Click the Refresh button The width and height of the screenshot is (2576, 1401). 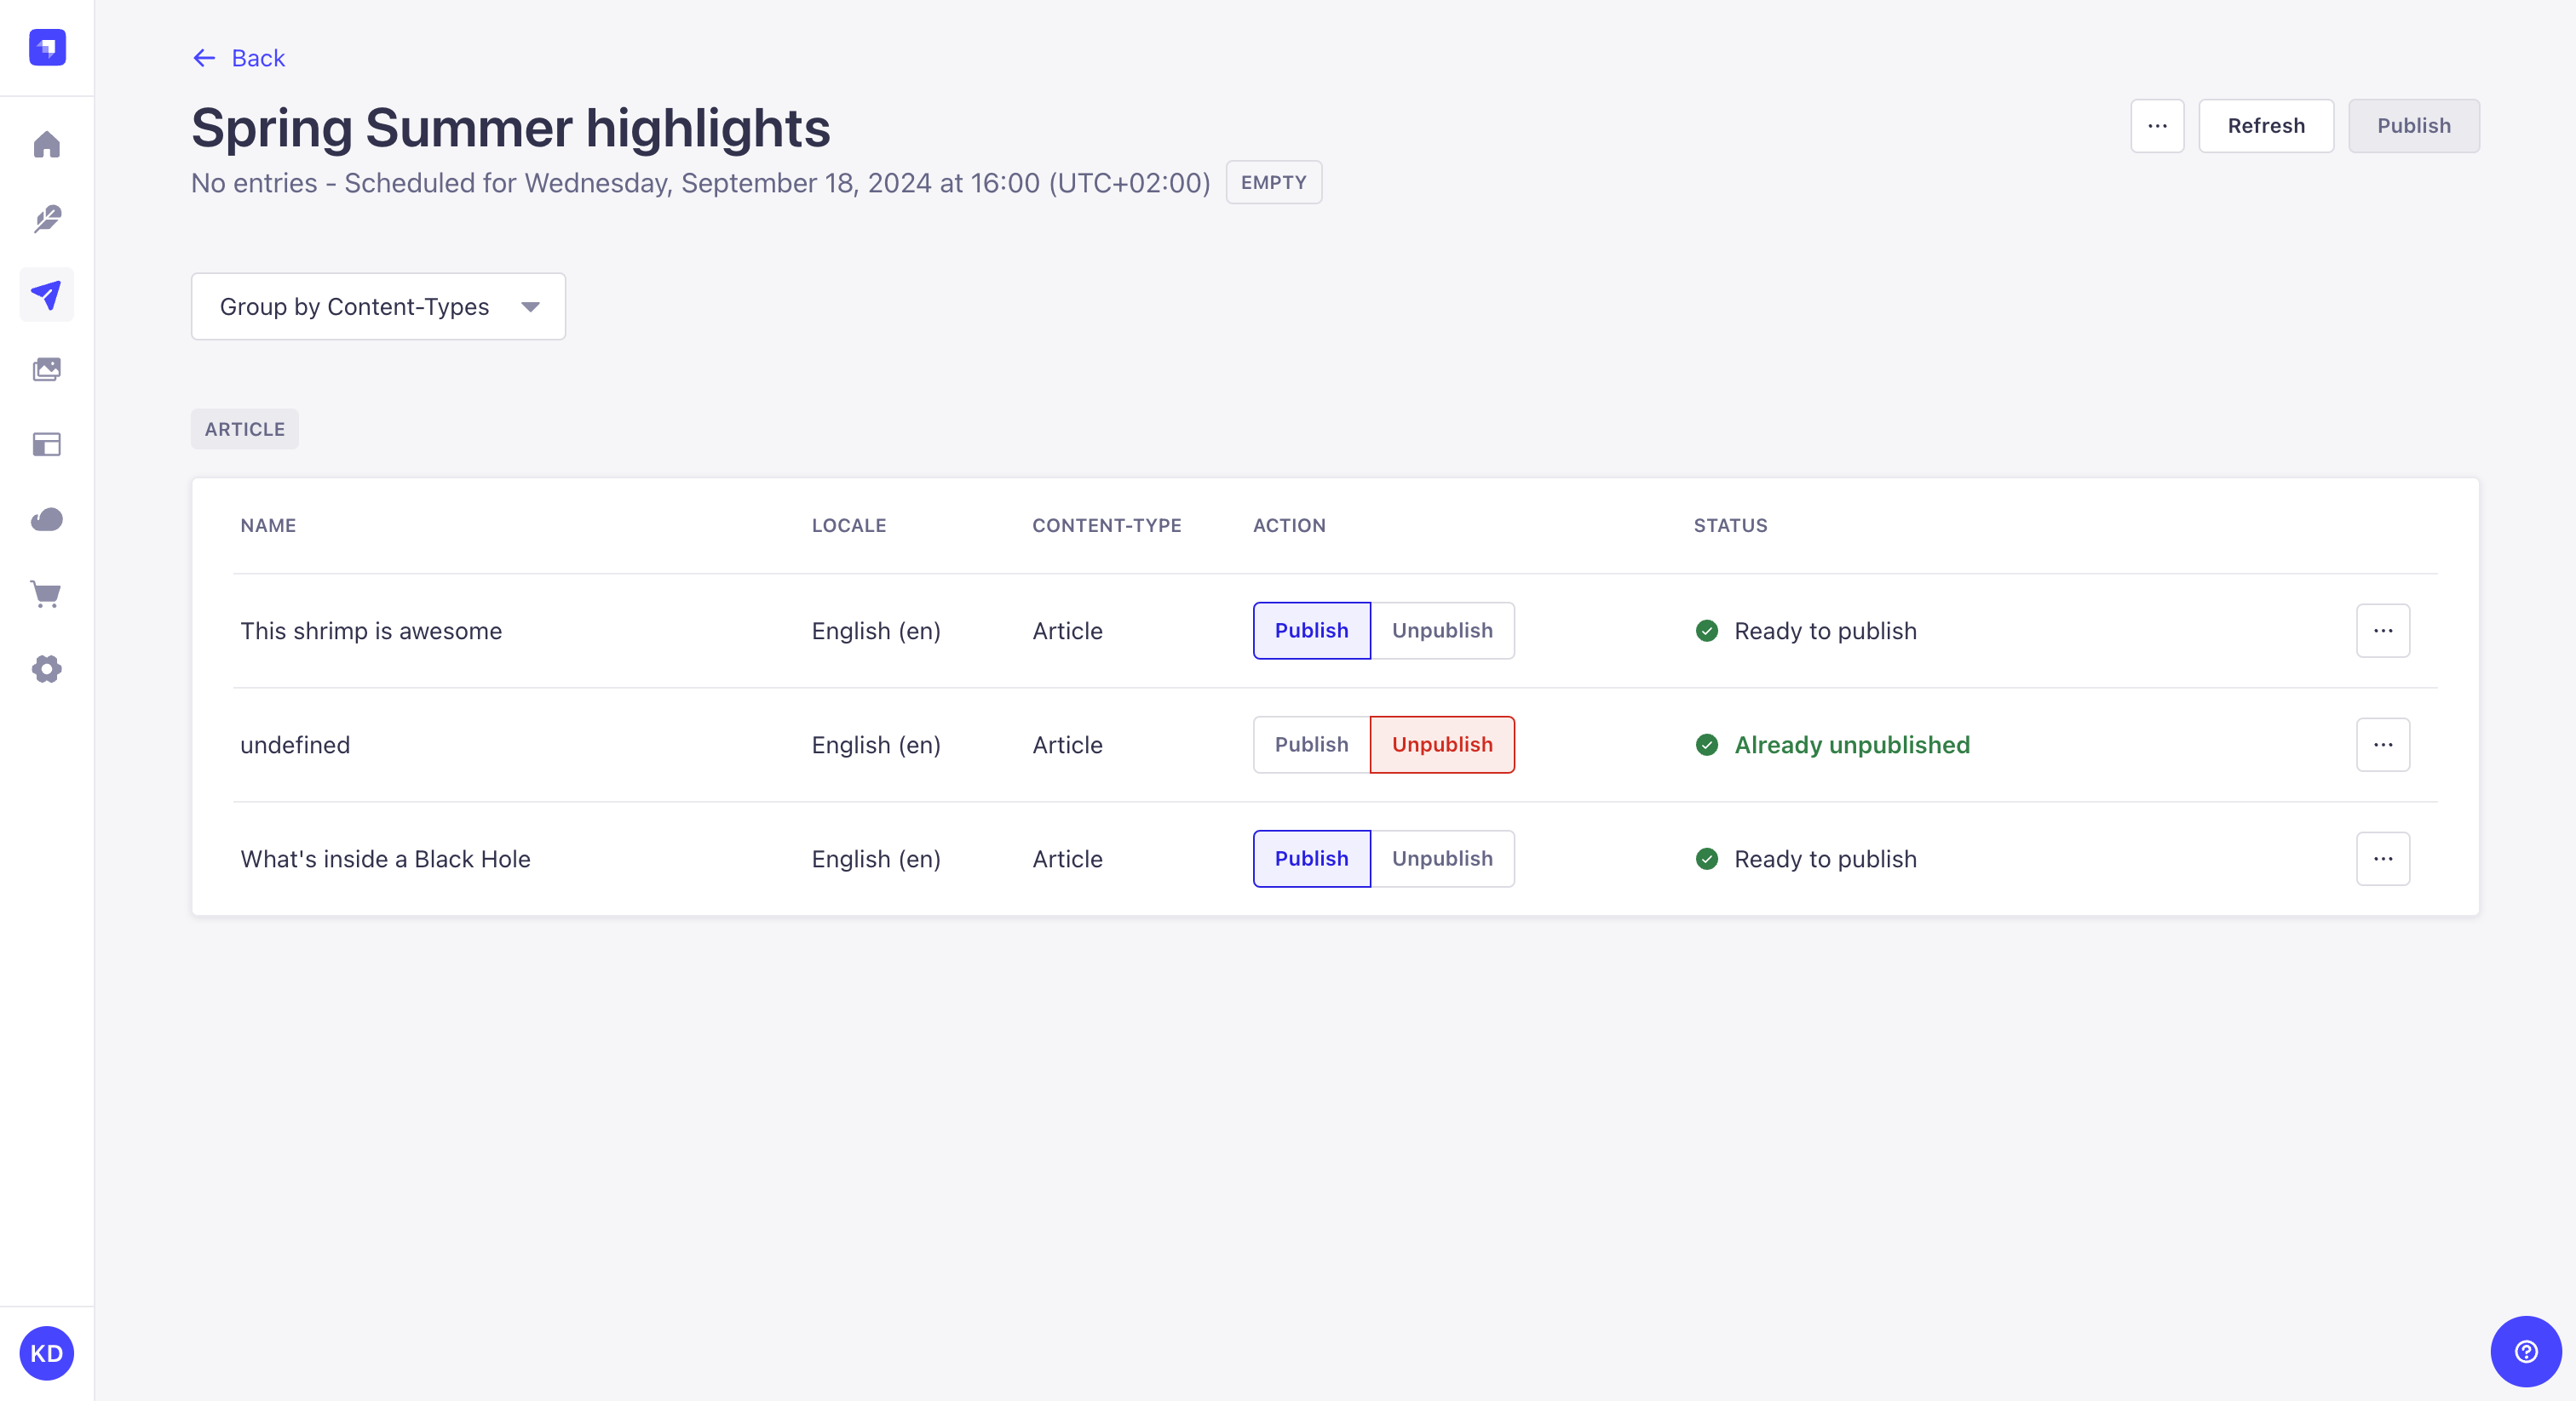pyautogui.click(x=2265, y=126)
